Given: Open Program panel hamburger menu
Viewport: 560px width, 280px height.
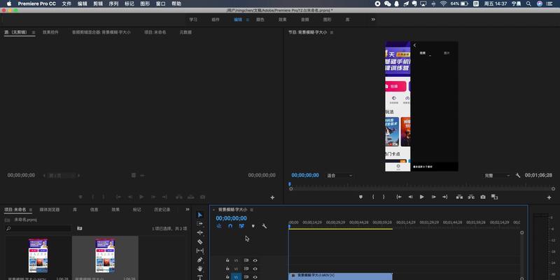Looking at the screenshot, I should tap(331, 32).
